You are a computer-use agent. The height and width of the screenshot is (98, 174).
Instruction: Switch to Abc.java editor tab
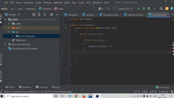pyautogui.click(x=71, y=15)
